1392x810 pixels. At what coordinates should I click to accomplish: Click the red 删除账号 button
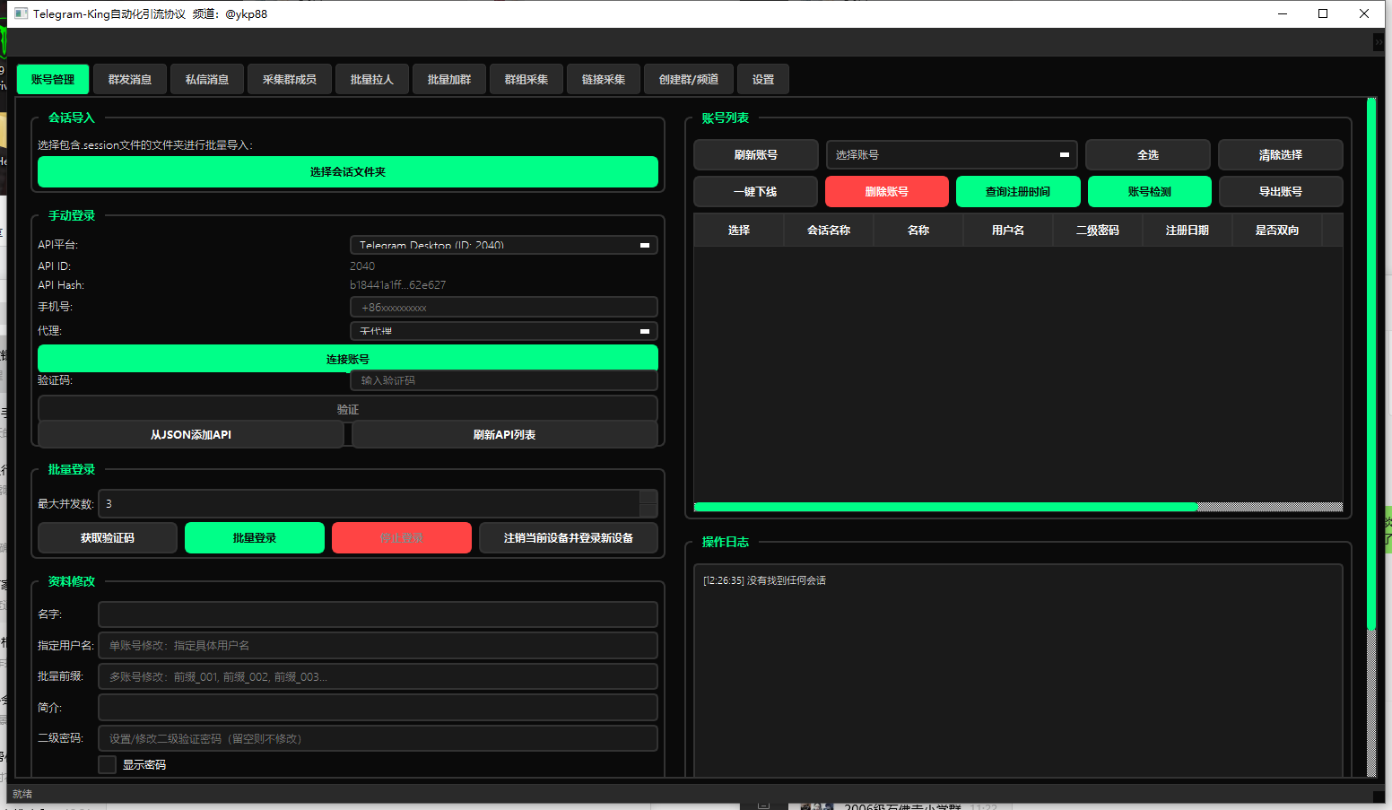click(887, 192)
